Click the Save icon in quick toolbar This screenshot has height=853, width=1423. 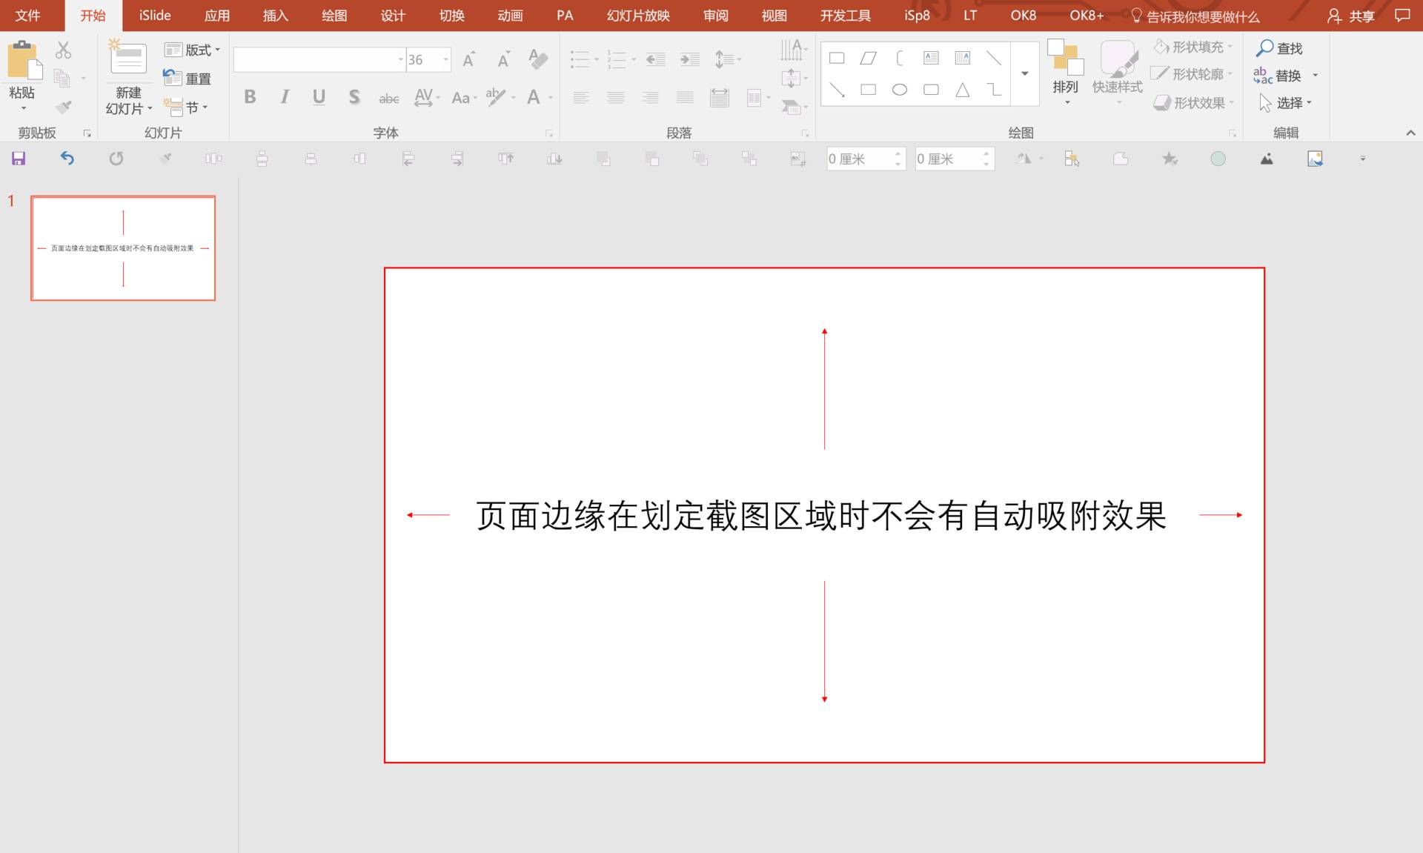click(x=19, y=159)
